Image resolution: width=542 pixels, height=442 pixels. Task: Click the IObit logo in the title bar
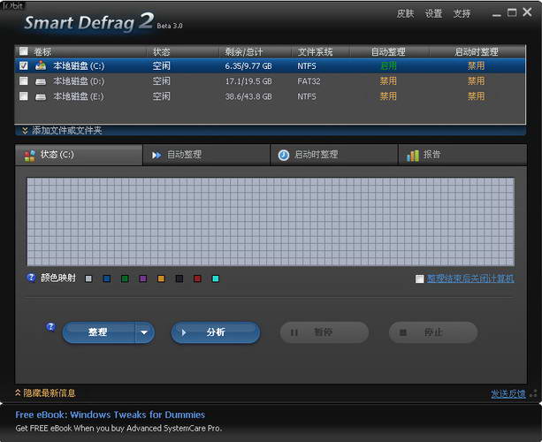(x=12, y=5)
